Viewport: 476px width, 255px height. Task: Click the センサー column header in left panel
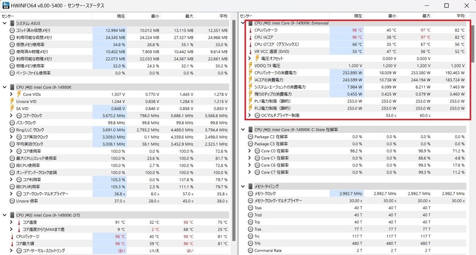click(46, 16)
